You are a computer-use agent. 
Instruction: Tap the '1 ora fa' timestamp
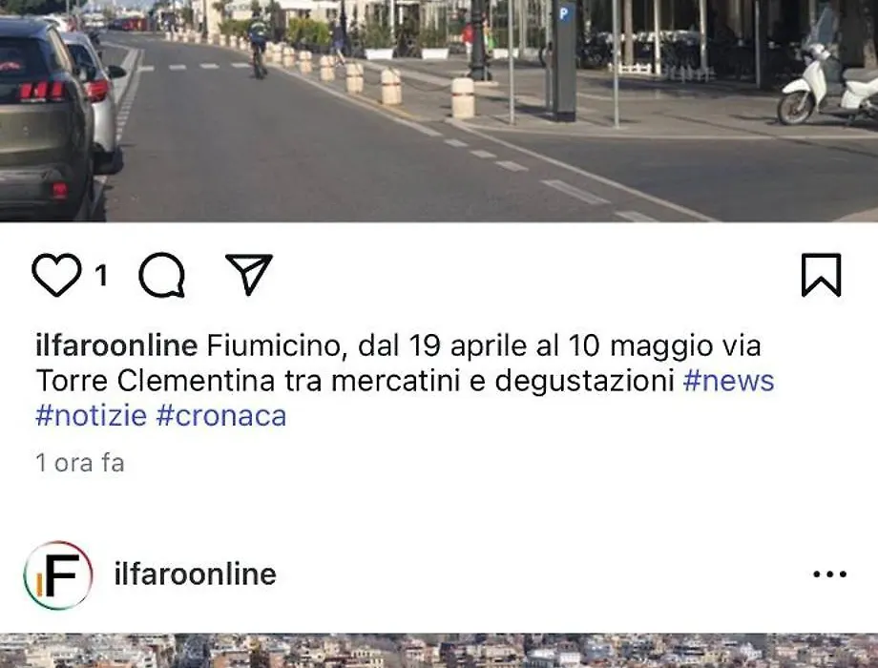point(79,463)
